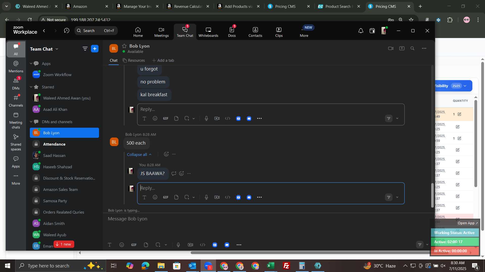The width and height of the screenshot is (485, 272).
Task: Click the Zoom history clock icon
Action: (67, 30)
